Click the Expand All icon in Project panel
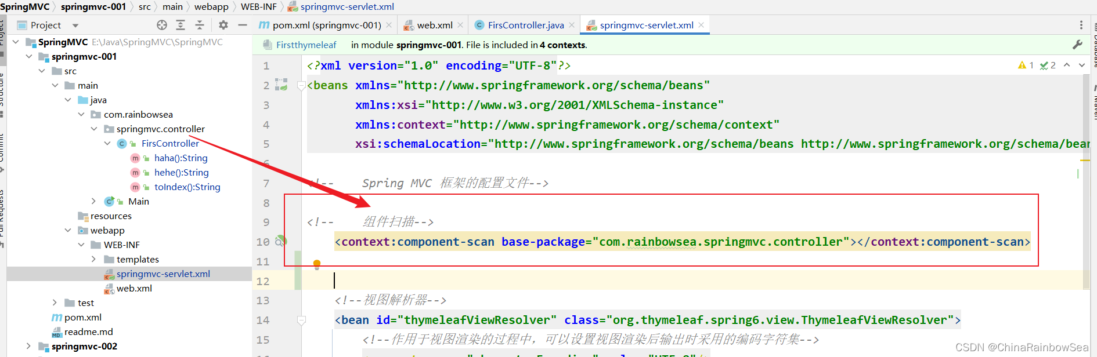This screenshot has width=1097, height=357. (181, 25)
